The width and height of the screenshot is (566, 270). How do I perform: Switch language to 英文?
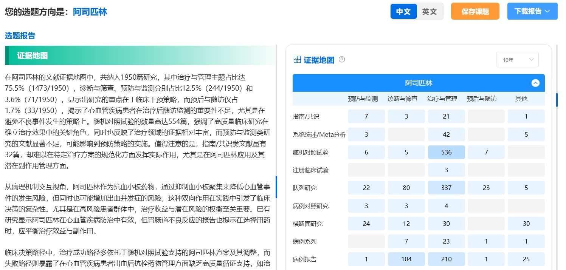pyautogui.click(x=430, y=11)
